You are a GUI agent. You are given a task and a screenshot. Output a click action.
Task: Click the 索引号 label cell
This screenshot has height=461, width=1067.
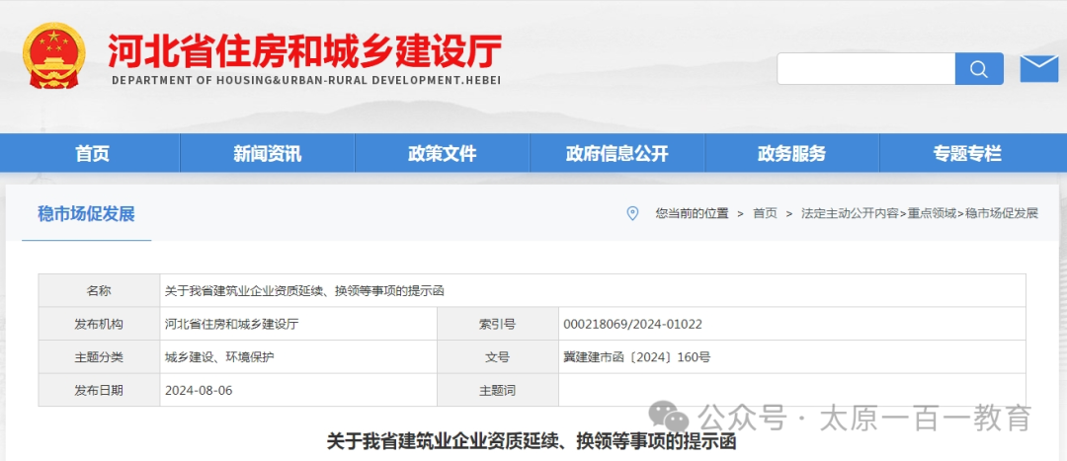[498, 325]
